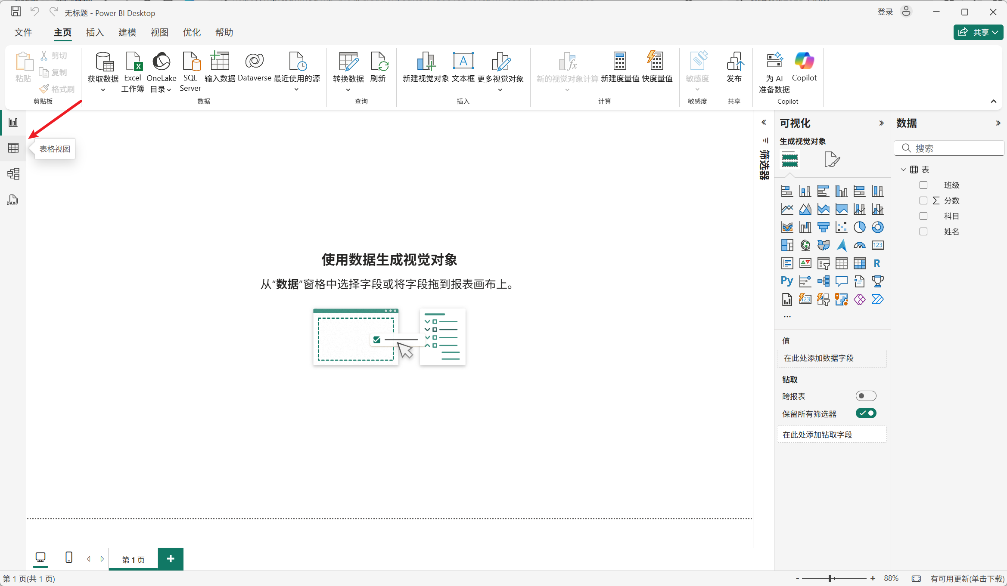The height and width of the screenshot is (586, 1007).
Task: Click the zoom slider in status bar
Action: pyautogui.click(x=830, y=579)
